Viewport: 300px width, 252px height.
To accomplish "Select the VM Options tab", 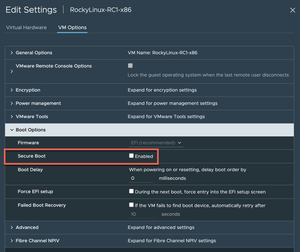I will pos(72,27).
